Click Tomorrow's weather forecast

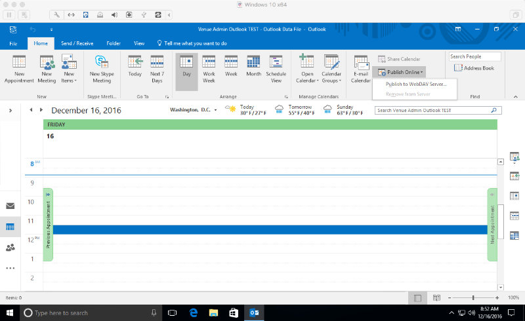click(295, 110)
